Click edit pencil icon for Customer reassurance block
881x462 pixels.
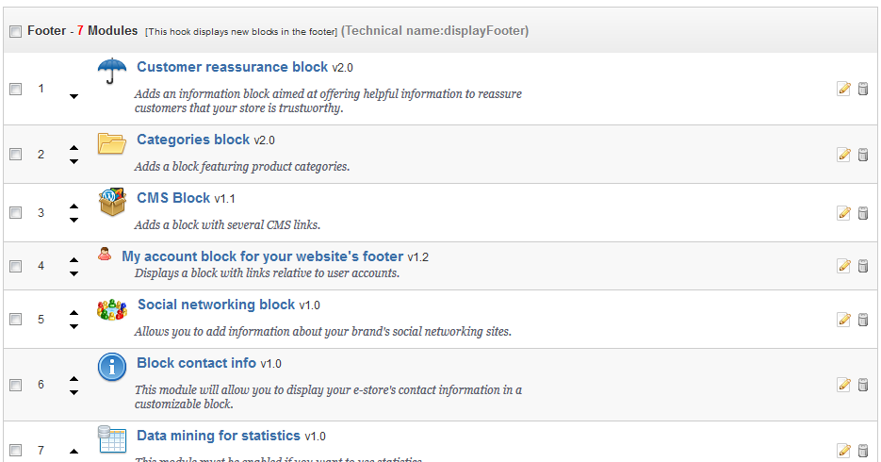pos(843,89)
